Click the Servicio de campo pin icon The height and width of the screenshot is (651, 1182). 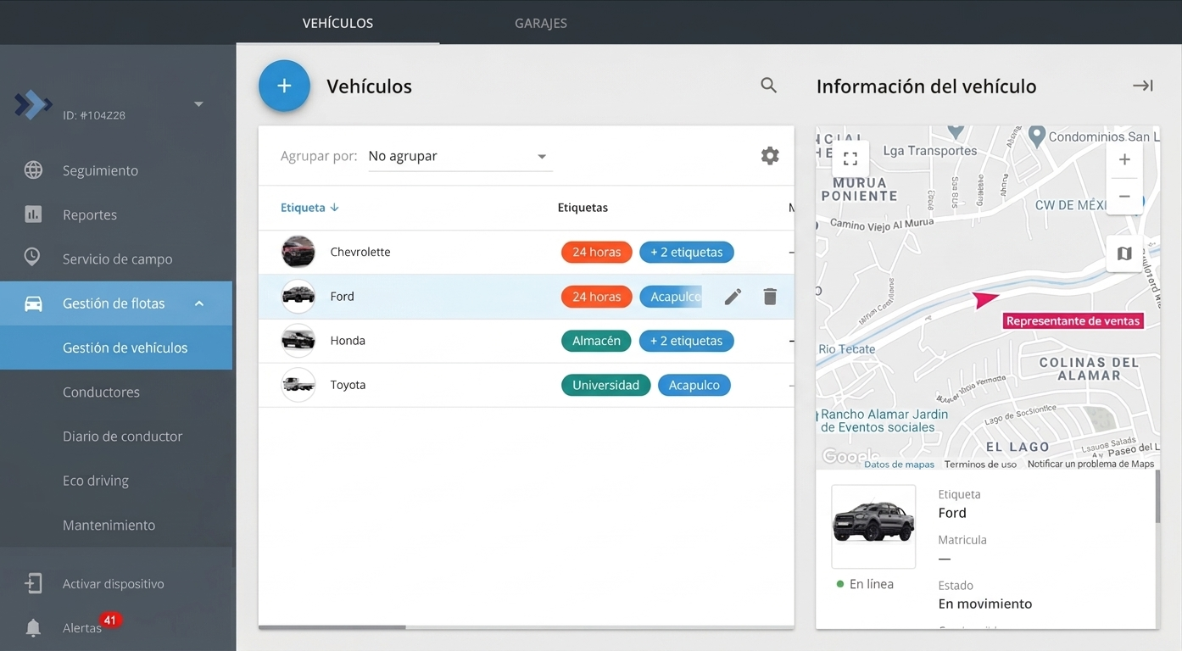[32, 258]
